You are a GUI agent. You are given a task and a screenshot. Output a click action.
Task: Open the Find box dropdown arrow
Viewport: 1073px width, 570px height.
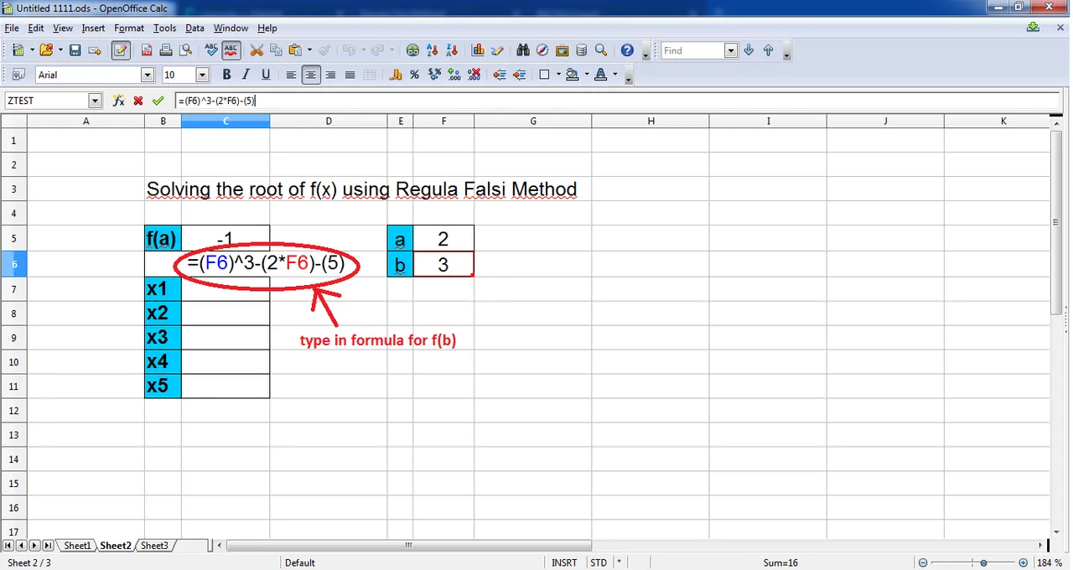coord(730,50)
